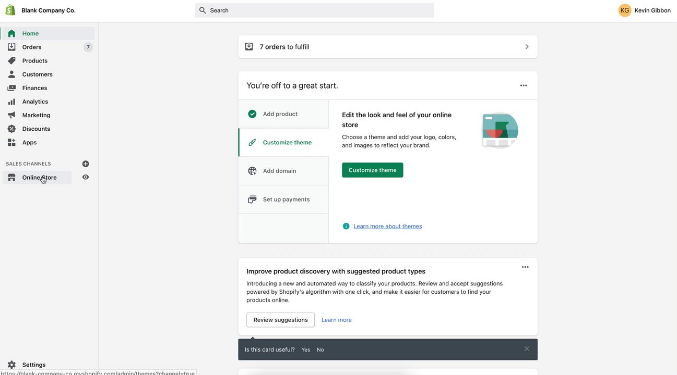Click the Shopify logo icon
Image resolution: width=677 pixels, height=375 pixels.
[10, 10]
